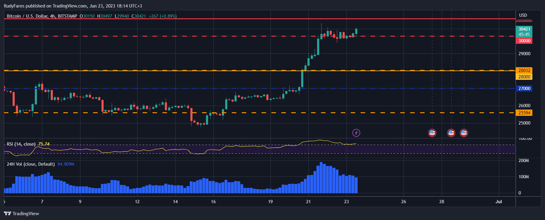Image resolution: width=545 pixels, height=220 pixels.
Task: Click the purple lightning bolt event icon
Action: [356, 133]
